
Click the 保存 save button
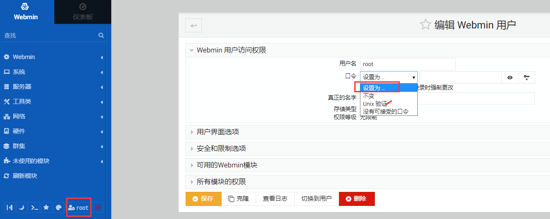click(x=204, y=198)
